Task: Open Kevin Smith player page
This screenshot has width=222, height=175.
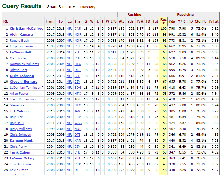Action: coord(19,170)
